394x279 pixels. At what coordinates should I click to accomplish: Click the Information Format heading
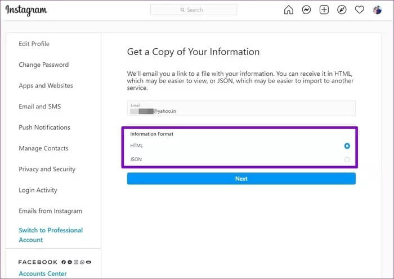pyautogui.click(x=152, y=134)
